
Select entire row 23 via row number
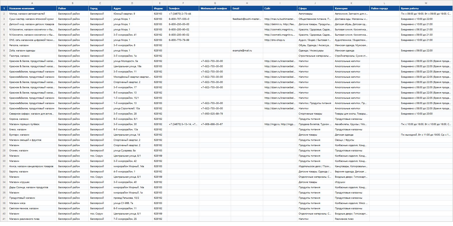point(4,124)
